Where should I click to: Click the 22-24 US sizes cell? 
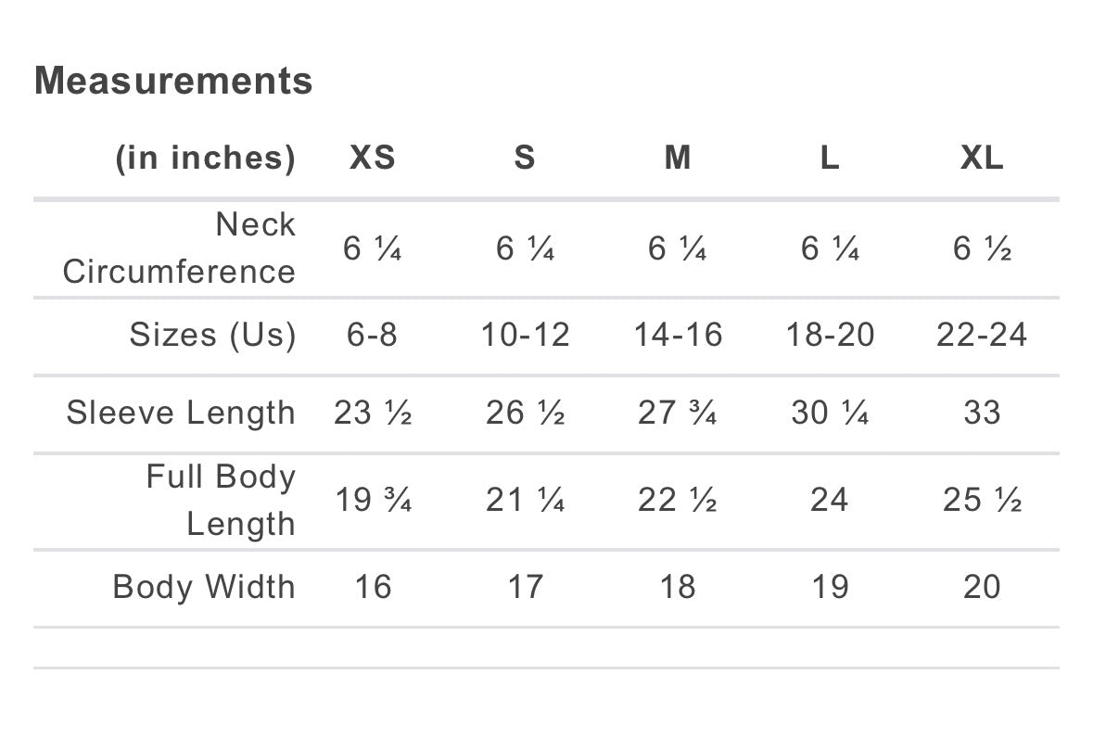click(982, 334)
